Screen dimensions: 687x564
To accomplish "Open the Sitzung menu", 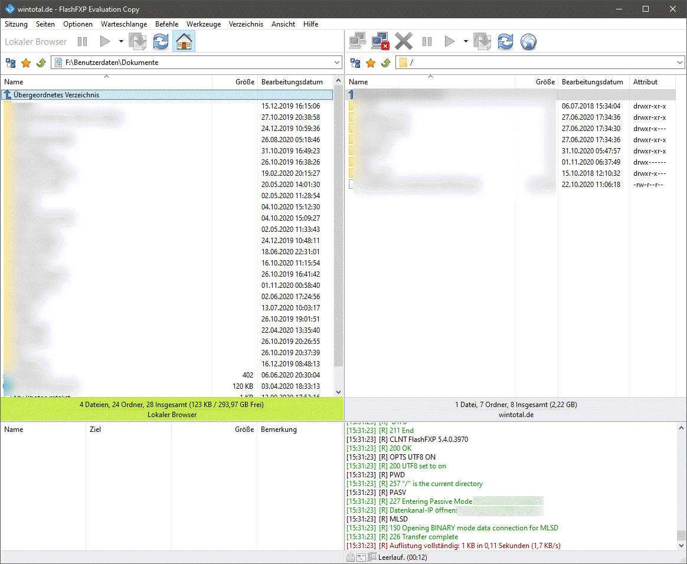I will pyautogui.click(x=16, y=24).
